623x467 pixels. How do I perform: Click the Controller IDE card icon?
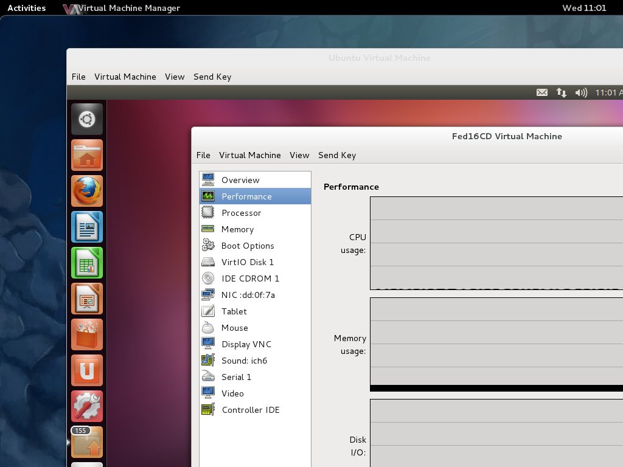click(x=208, y=409)
